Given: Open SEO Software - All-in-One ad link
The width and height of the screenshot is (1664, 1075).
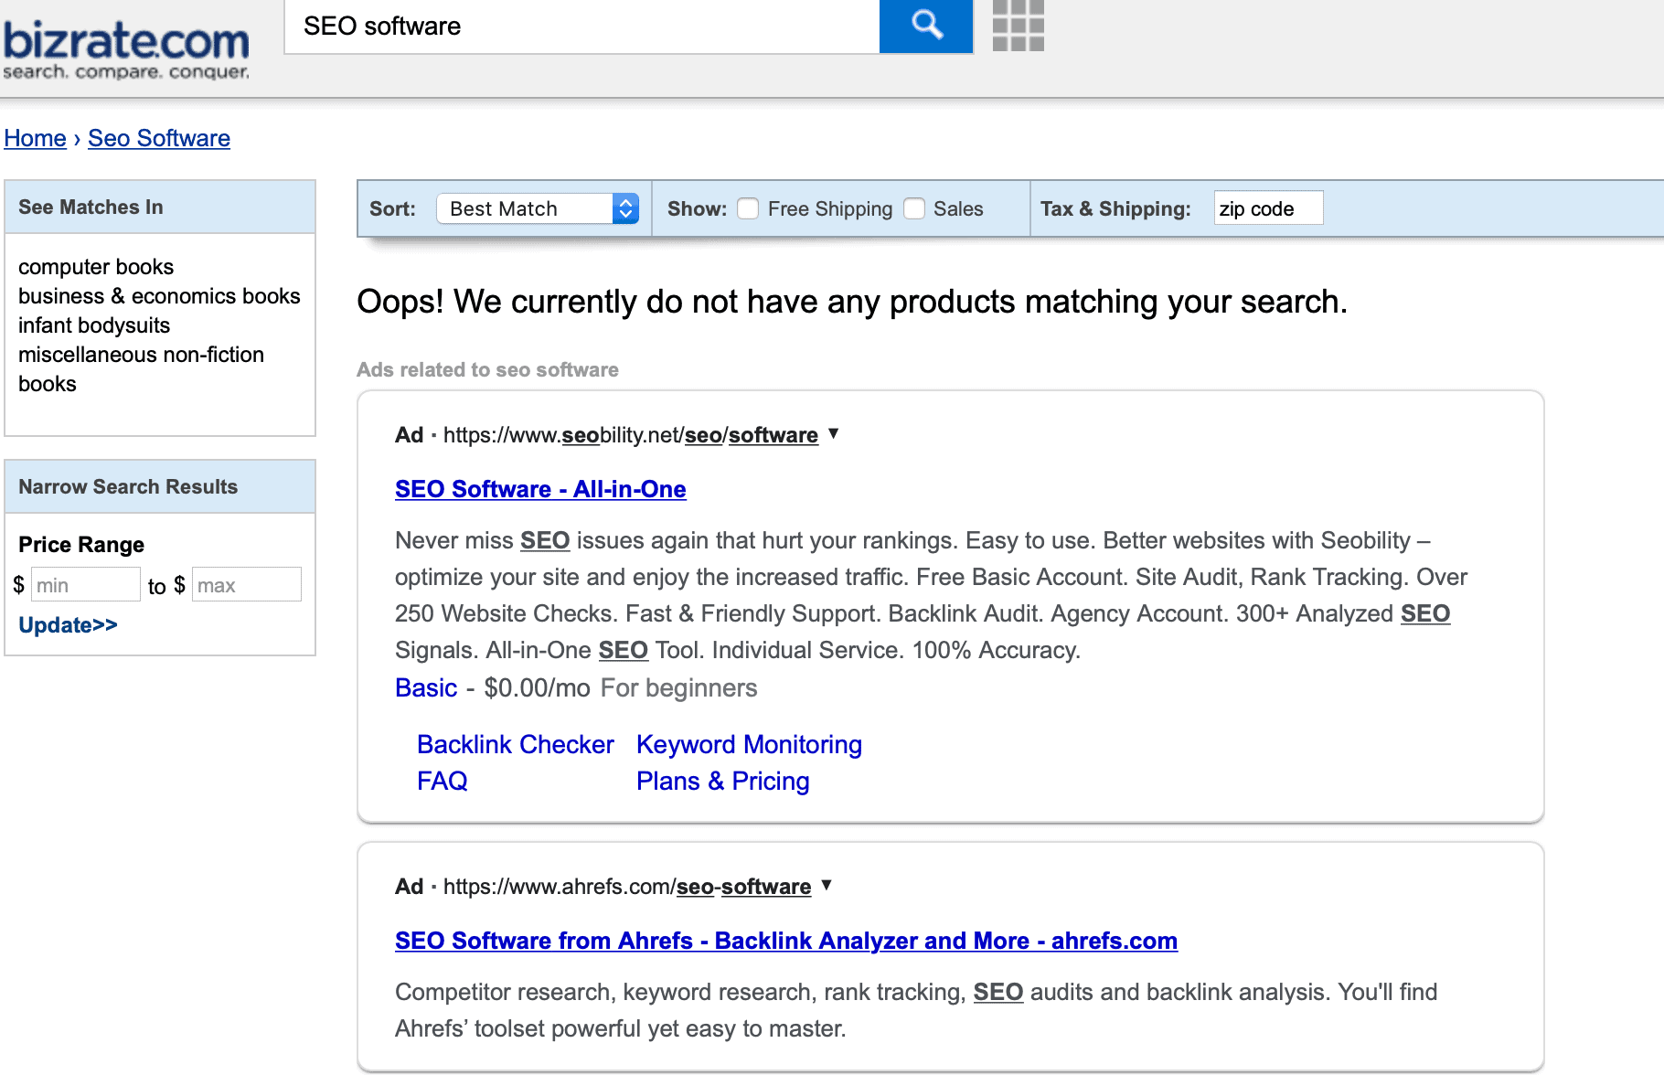Looking at the screenshot, I should [x=540, y=489].
